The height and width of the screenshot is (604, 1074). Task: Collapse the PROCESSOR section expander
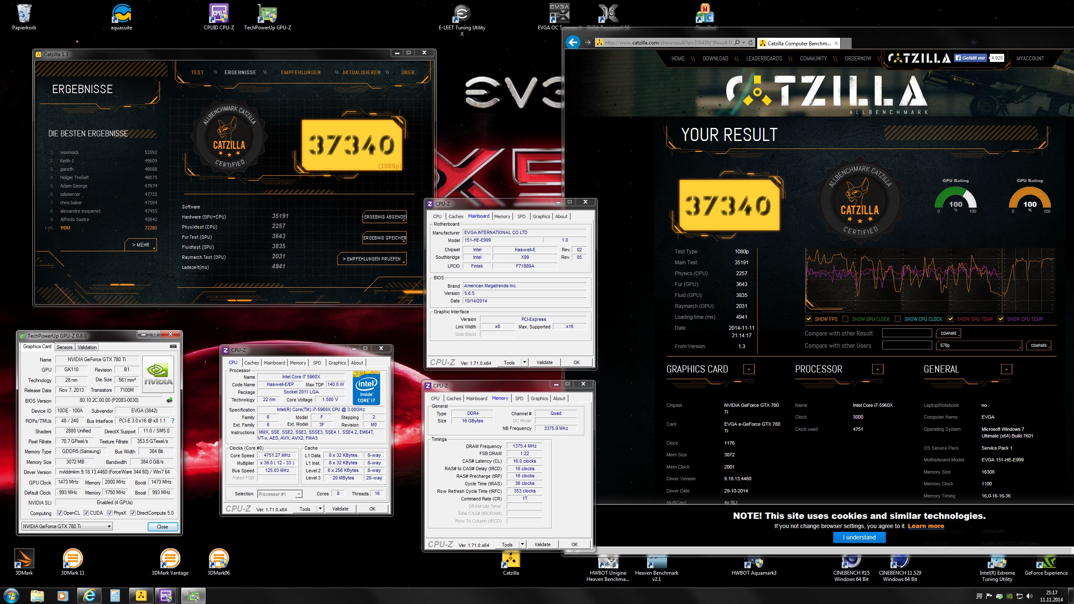878,369
